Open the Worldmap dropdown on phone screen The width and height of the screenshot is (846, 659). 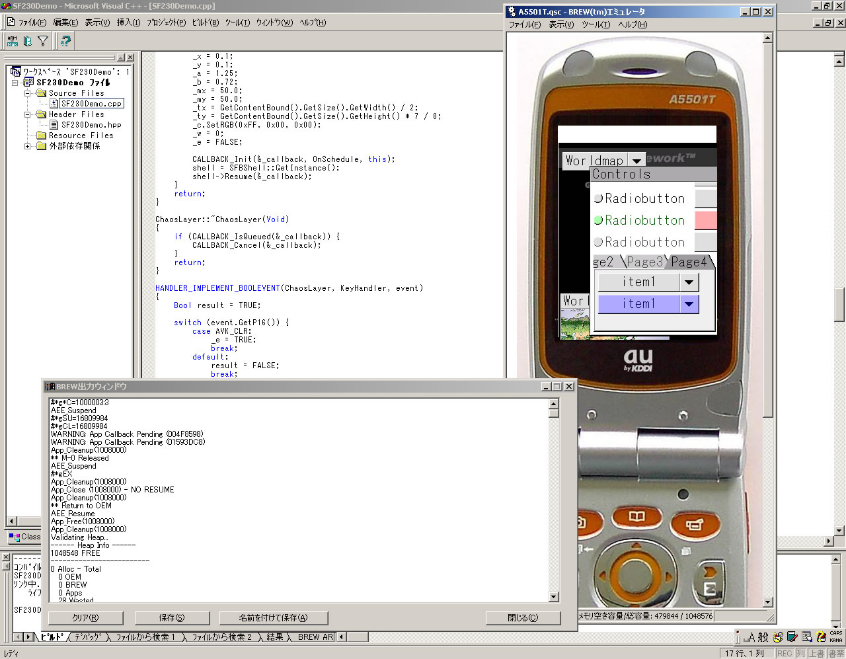coord(636,161)
